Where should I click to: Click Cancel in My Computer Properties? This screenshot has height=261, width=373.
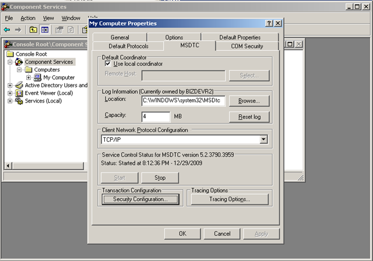coord(222,234)
